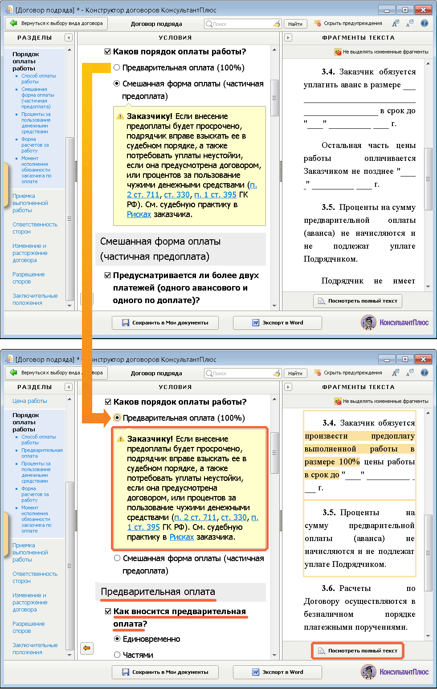Click 'Экспорт в Word' in upper window
Image resolution: width=437 pixels, height=689 pixels.
(278, 323)
